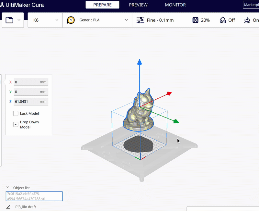Enable the Lock Model checkbox
The width and height of the screenshot is (259, 211).
(x=16, y=114)
